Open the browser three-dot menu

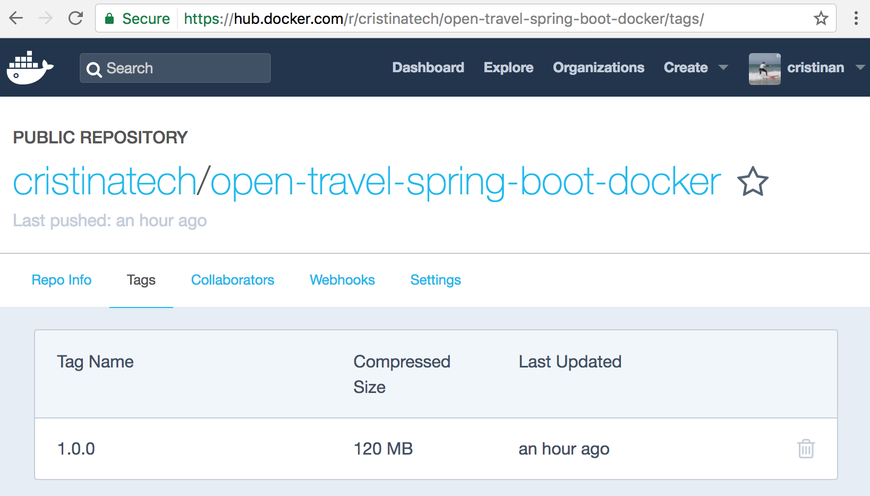pyautogui.click(x=856, y=18)
